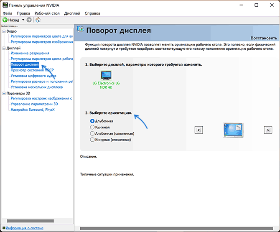The height and width of the screenshot is (232, 280).
Task: Collapse the Параметры 3D tree section
Action: coord(4,93)
